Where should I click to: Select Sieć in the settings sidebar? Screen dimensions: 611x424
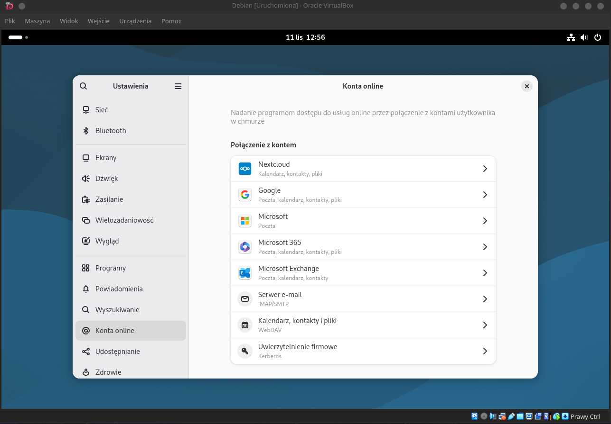[131, 109]
